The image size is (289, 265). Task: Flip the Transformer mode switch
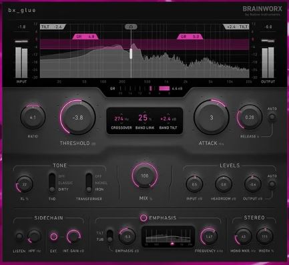coord(89,183)
